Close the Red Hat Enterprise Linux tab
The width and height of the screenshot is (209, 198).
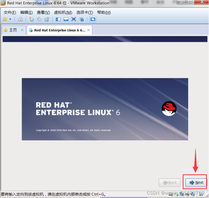(x=88, y=30)
